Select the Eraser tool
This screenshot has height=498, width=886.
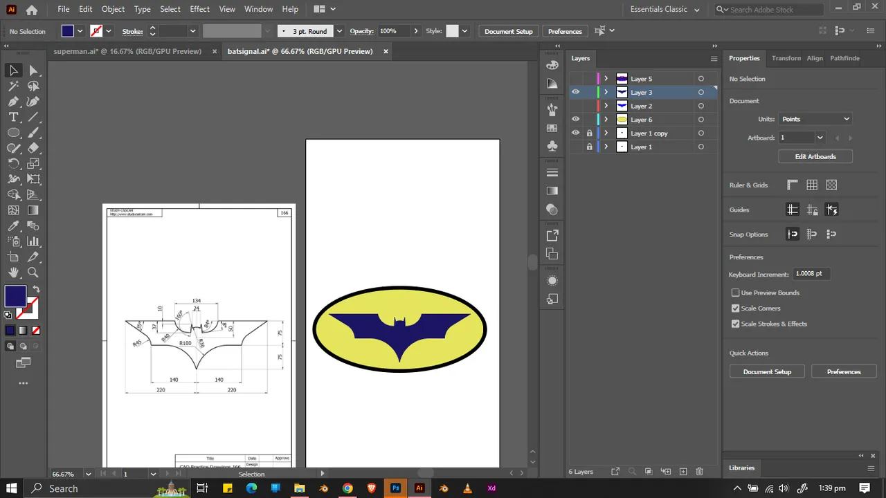pos(33,148)
